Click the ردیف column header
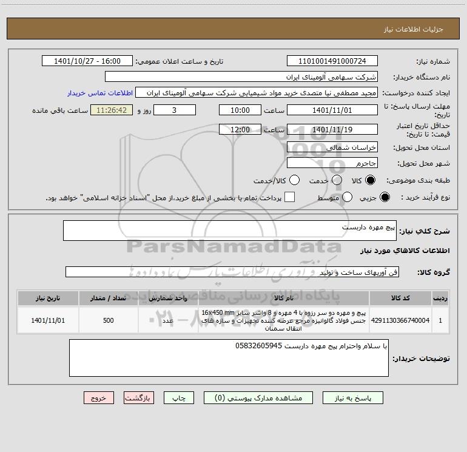Image resolution: width=467 pixels, height=452 pixels. tap(440, 299)
